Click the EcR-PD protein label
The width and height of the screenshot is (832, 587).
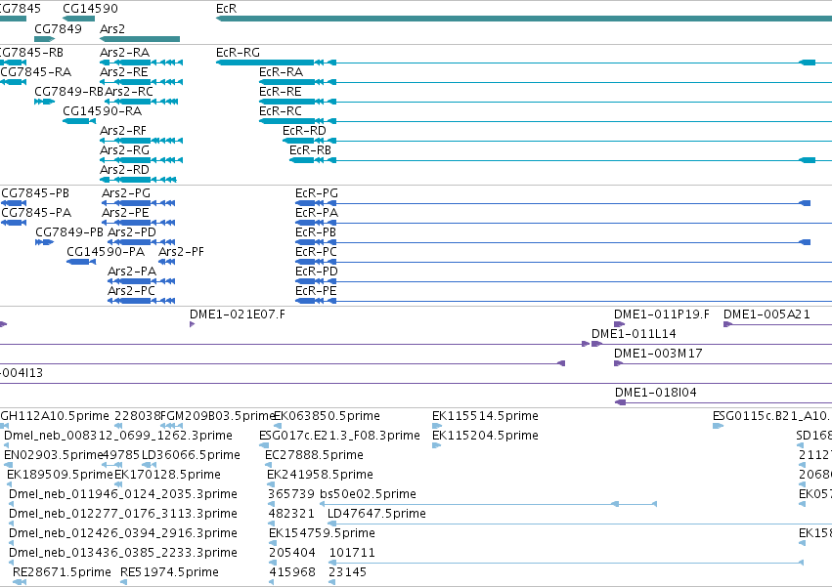(316, 273)
